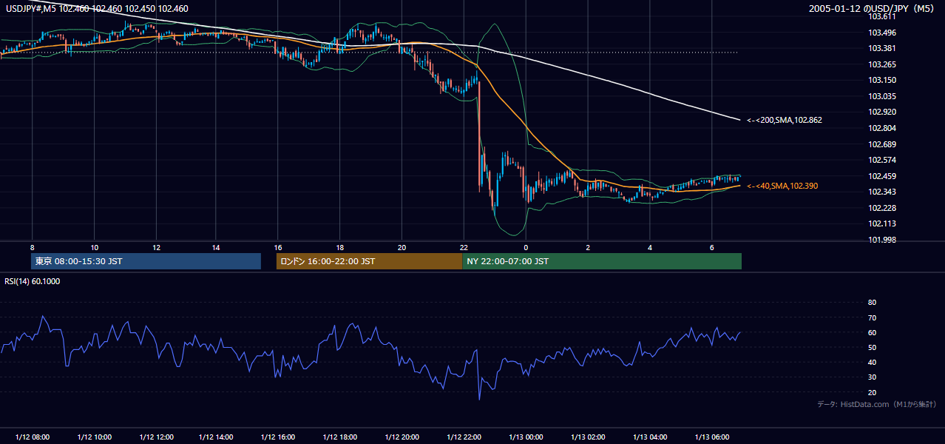Click price axis value 102.113
Image resolution: width=945 pixels, height=444 pixels.
pyautogui.click(x=881, y=223)
